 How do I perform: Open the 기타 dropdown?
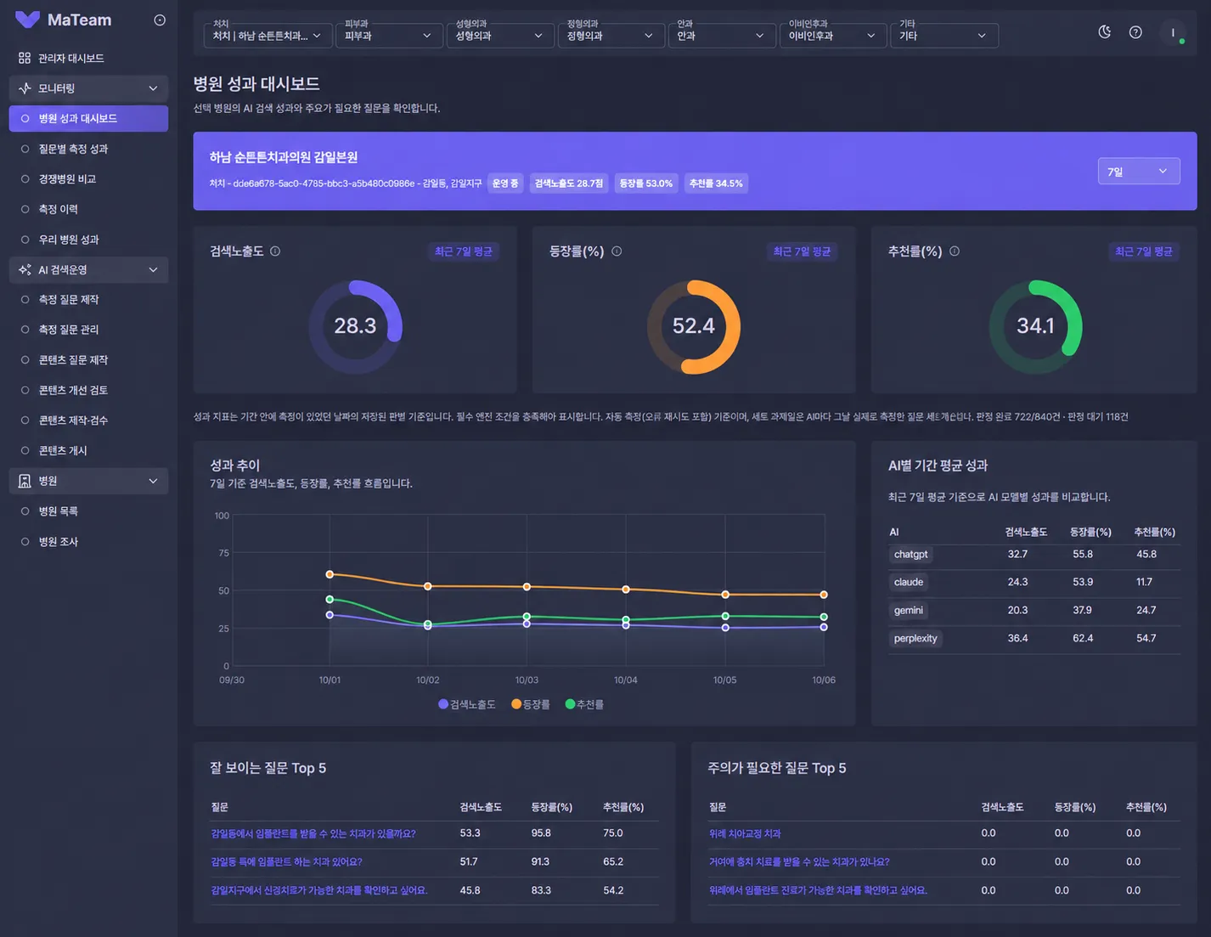point(943,36)
